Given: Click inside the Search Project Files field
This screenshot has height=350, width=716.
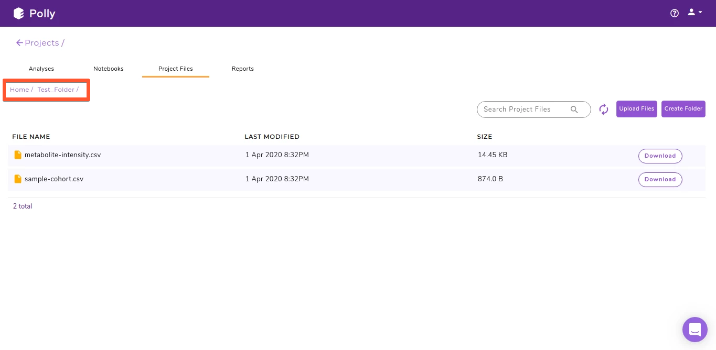Looking at the screenshot, I should pyautogui.click(x=519, y=110).
